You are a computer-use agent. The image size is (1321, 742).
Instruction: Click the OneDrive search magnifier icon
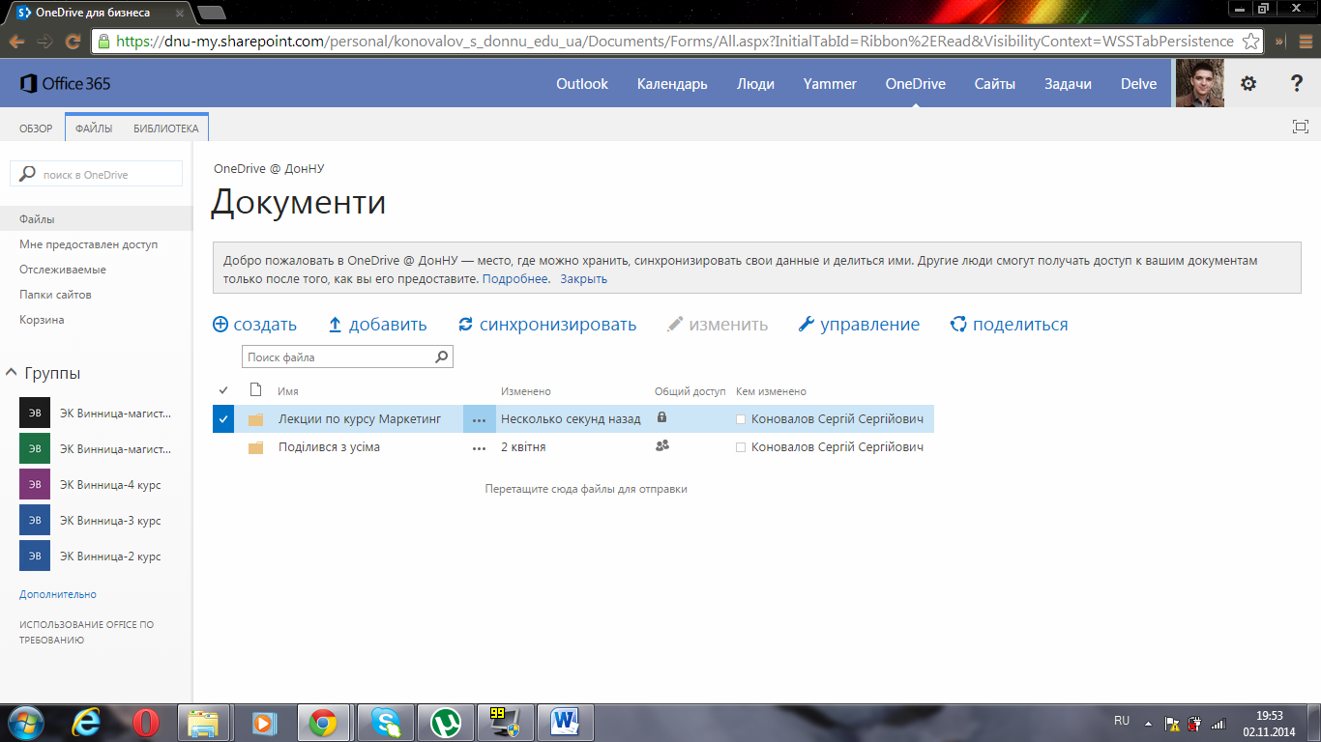coord(27,174)
